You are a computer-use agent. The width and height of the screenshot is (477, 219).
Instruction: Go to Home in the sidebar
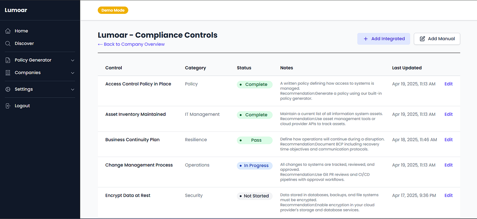[x=21, y=31]
